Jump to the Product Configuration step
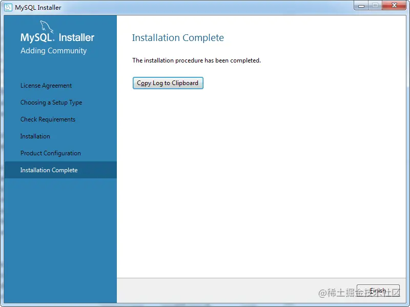The height and width of the screenshot is (307, 410). tap(51, 153)
